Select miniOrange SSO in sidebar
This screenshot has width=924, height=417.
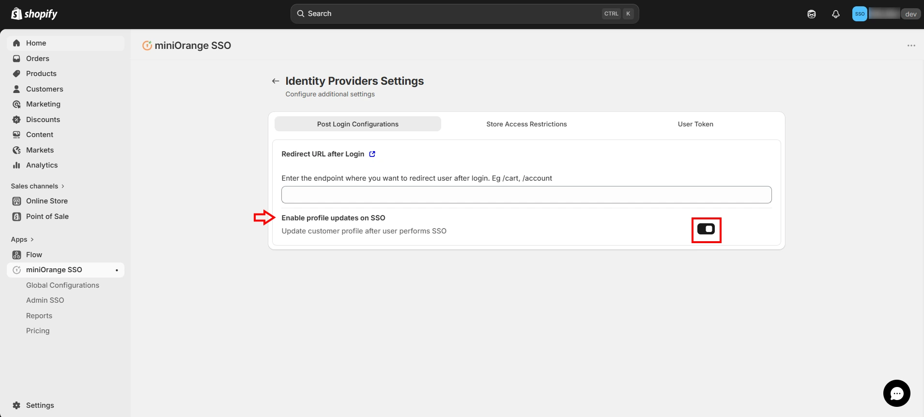click(x=65, y=270)
